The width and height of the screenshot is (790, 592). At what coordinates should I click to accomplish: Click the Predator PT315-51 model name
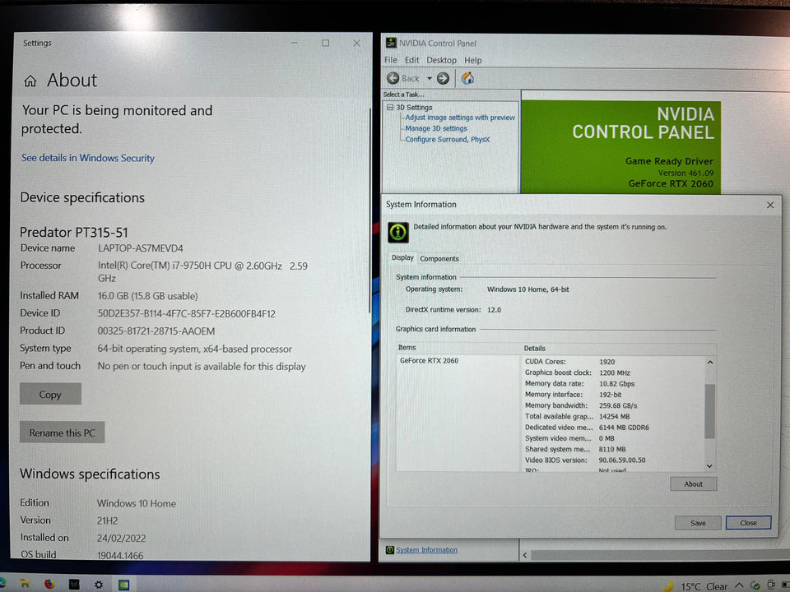pyautogui.click(x=74, y=232)
